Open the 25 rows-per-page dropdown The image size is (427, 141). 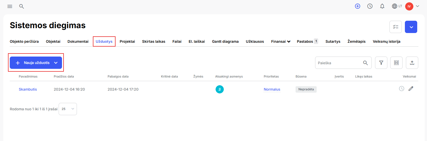coord(68,109)
